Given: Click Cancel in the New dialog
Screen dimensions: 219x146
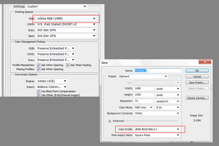Looking at the screenshot, I should (197, 77).
